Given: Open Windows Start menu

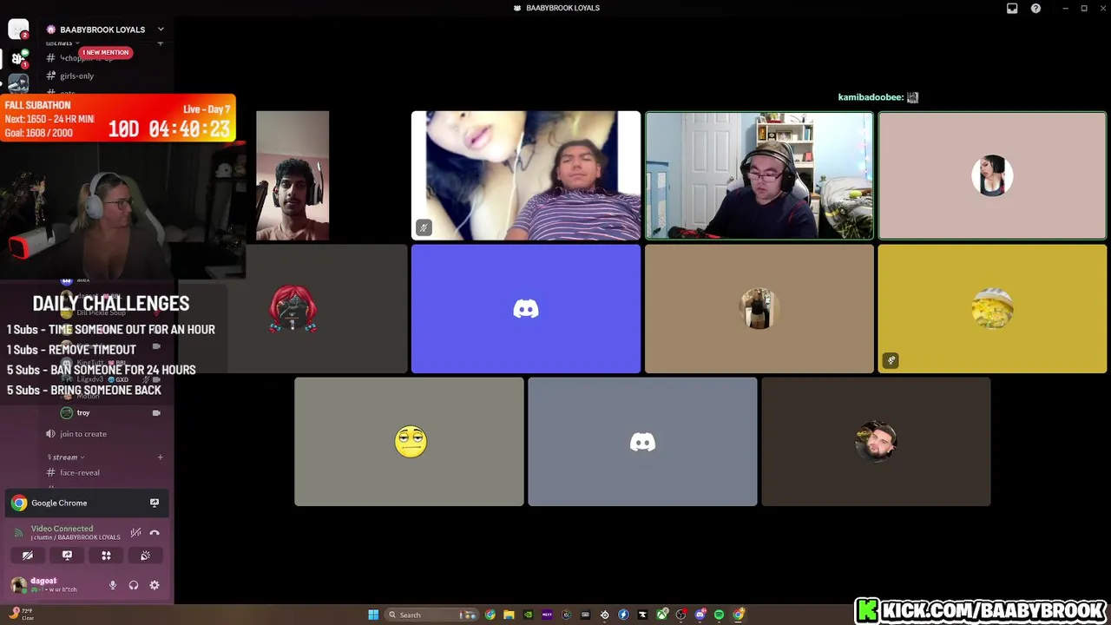Looking at the screenshot, I should click(x=373, y=615).
